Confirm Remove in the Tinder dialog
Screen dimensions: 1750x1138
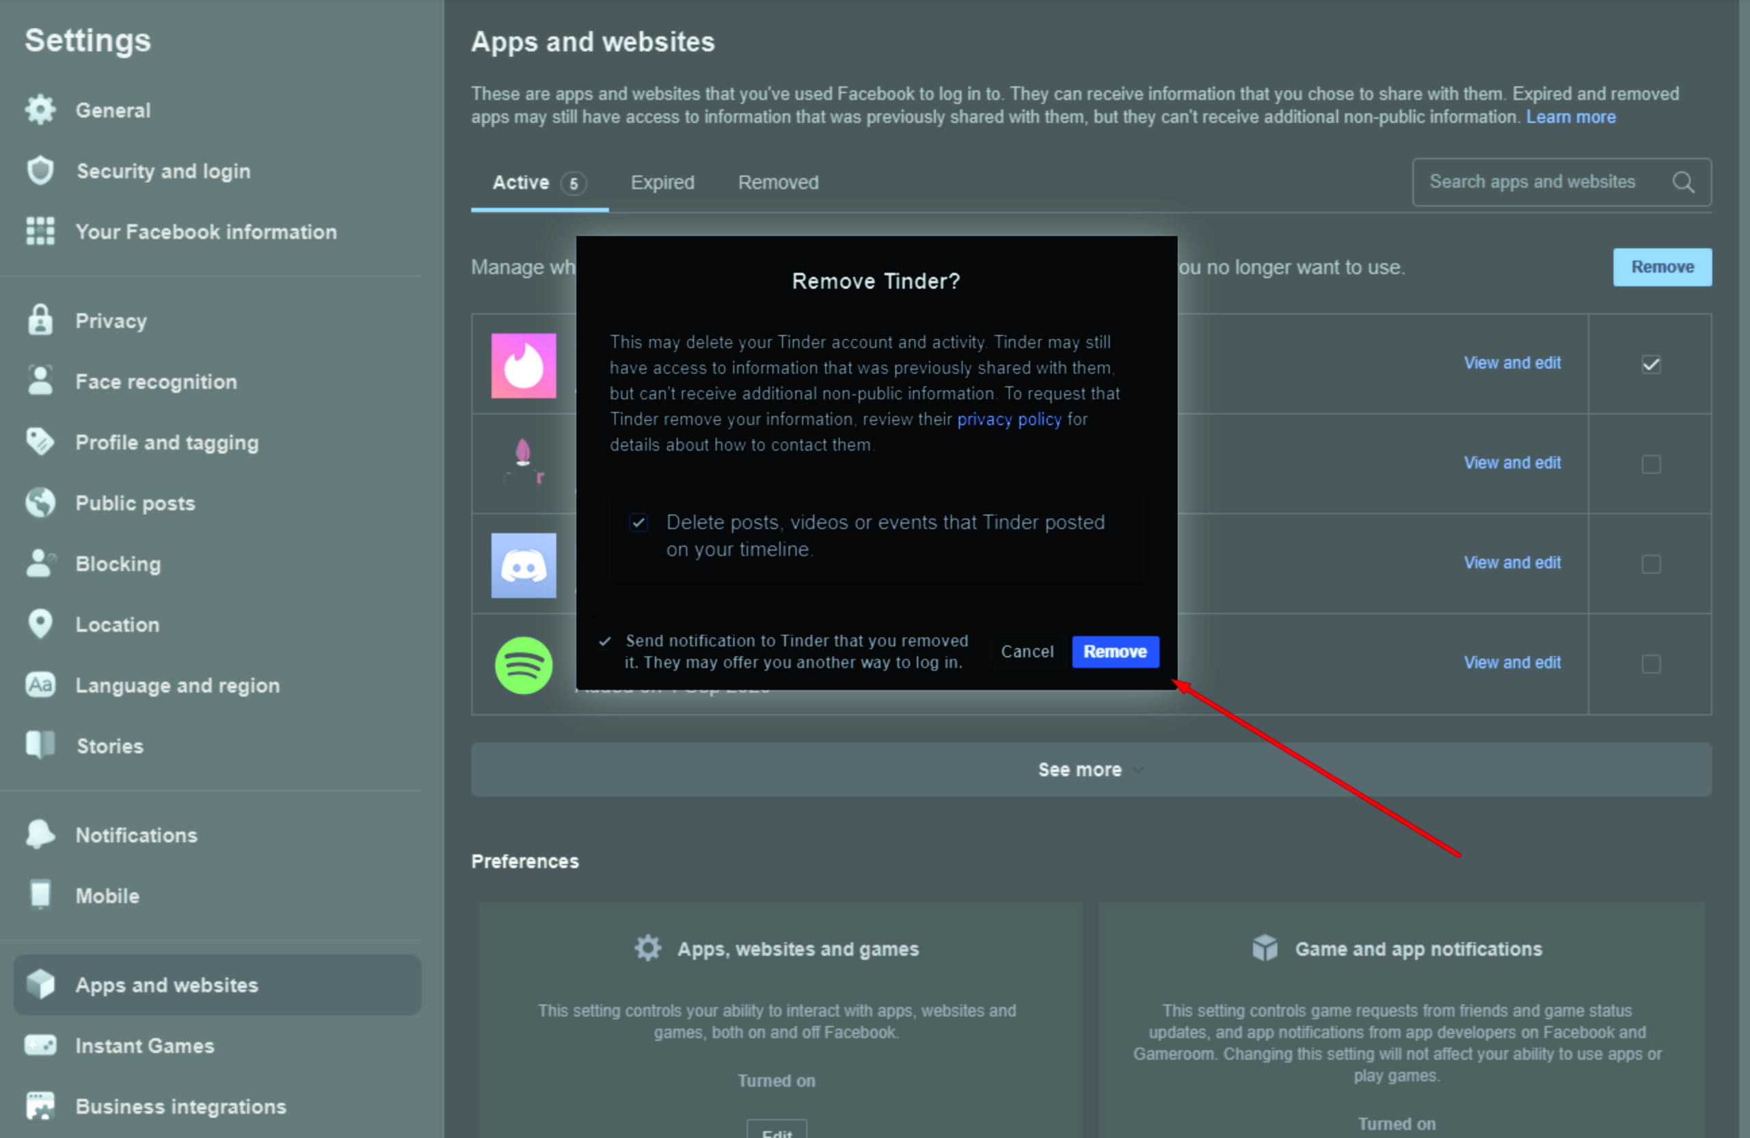tap(1115, 651)
